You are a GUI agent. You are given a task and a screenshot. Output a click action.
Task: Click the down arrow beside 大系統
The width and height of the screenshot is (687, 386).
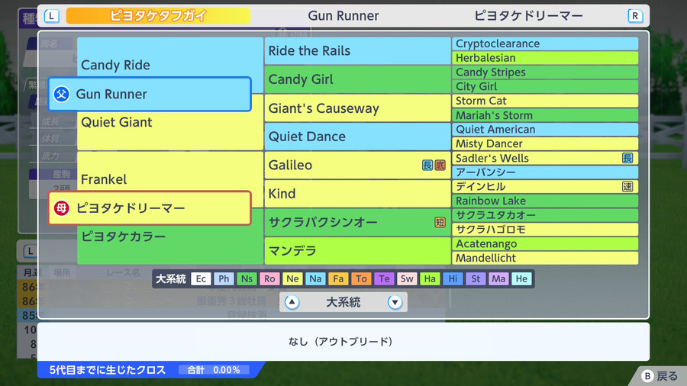[x=395, y=302]
